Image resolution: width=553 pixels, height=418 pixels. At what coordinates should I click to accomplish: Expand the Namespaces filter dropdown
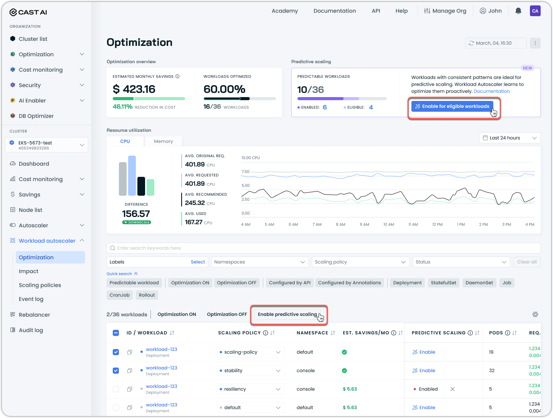[260, 262]
